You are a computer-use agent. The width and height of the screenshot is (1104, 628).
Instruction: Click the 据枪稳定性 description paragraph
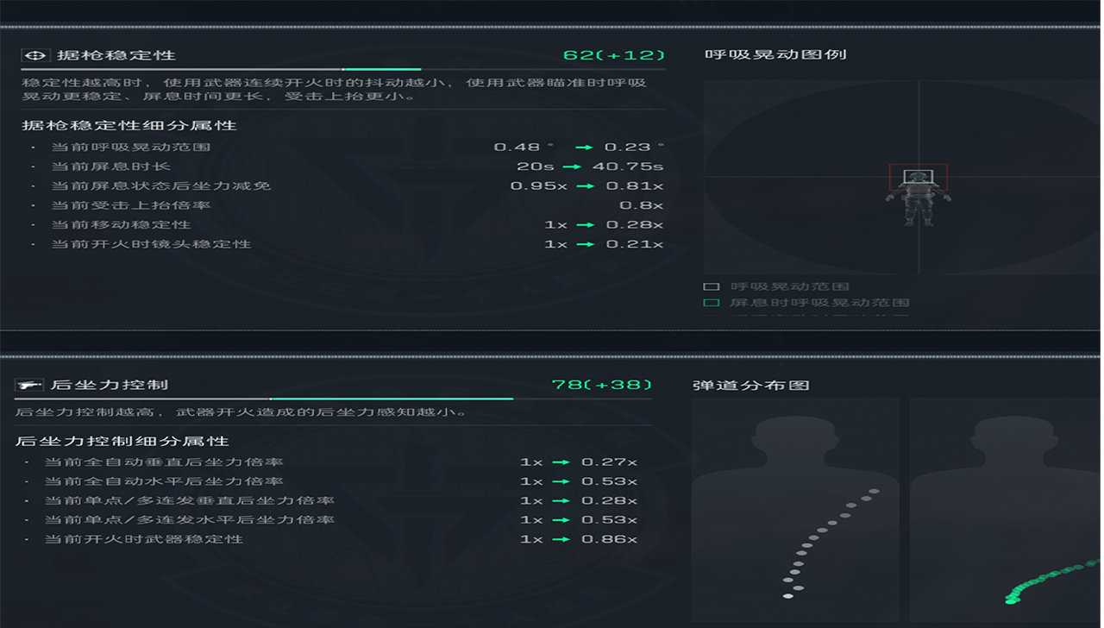pyautogui.click(x=335, y=90)
